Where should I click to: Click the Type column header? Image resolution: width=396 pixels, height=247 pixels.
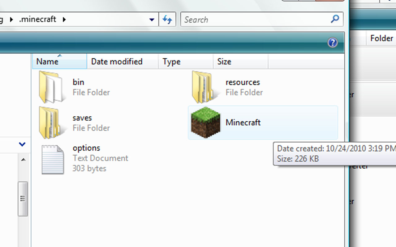171,61
